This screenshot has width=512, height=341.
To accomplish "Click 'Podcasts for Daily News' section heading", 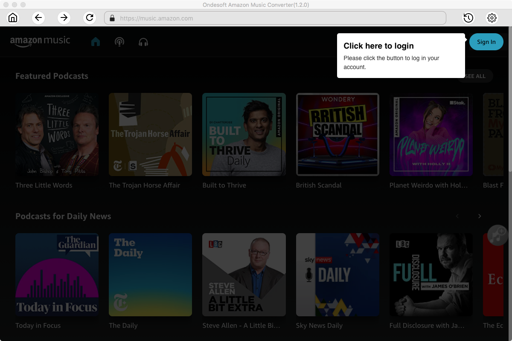I will pyautogui.click(x=63, y=216).
